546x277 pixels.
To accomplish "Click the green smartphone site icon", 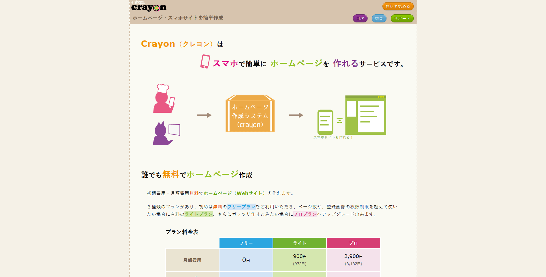I will pos(325,122).
